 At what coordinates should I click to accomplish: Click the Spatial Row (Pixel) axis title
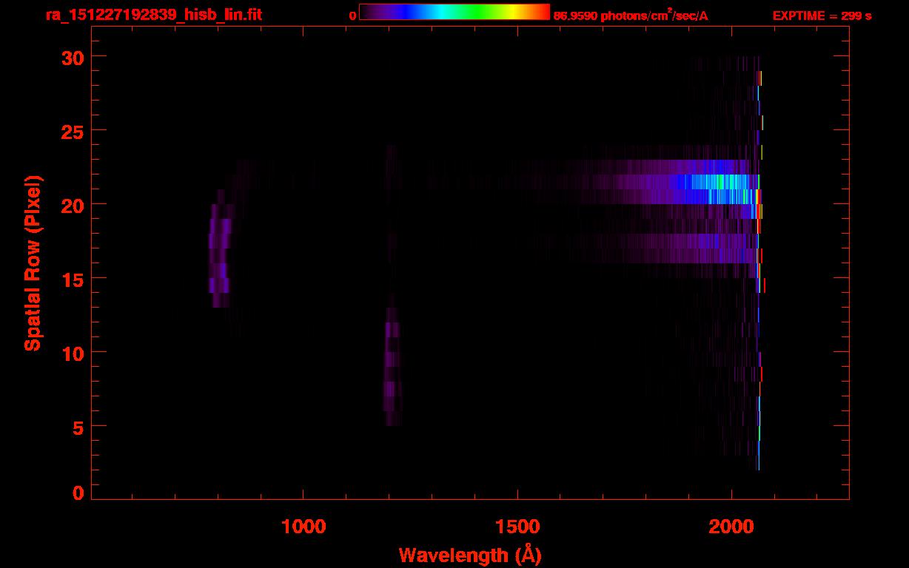tap(33, 263)
